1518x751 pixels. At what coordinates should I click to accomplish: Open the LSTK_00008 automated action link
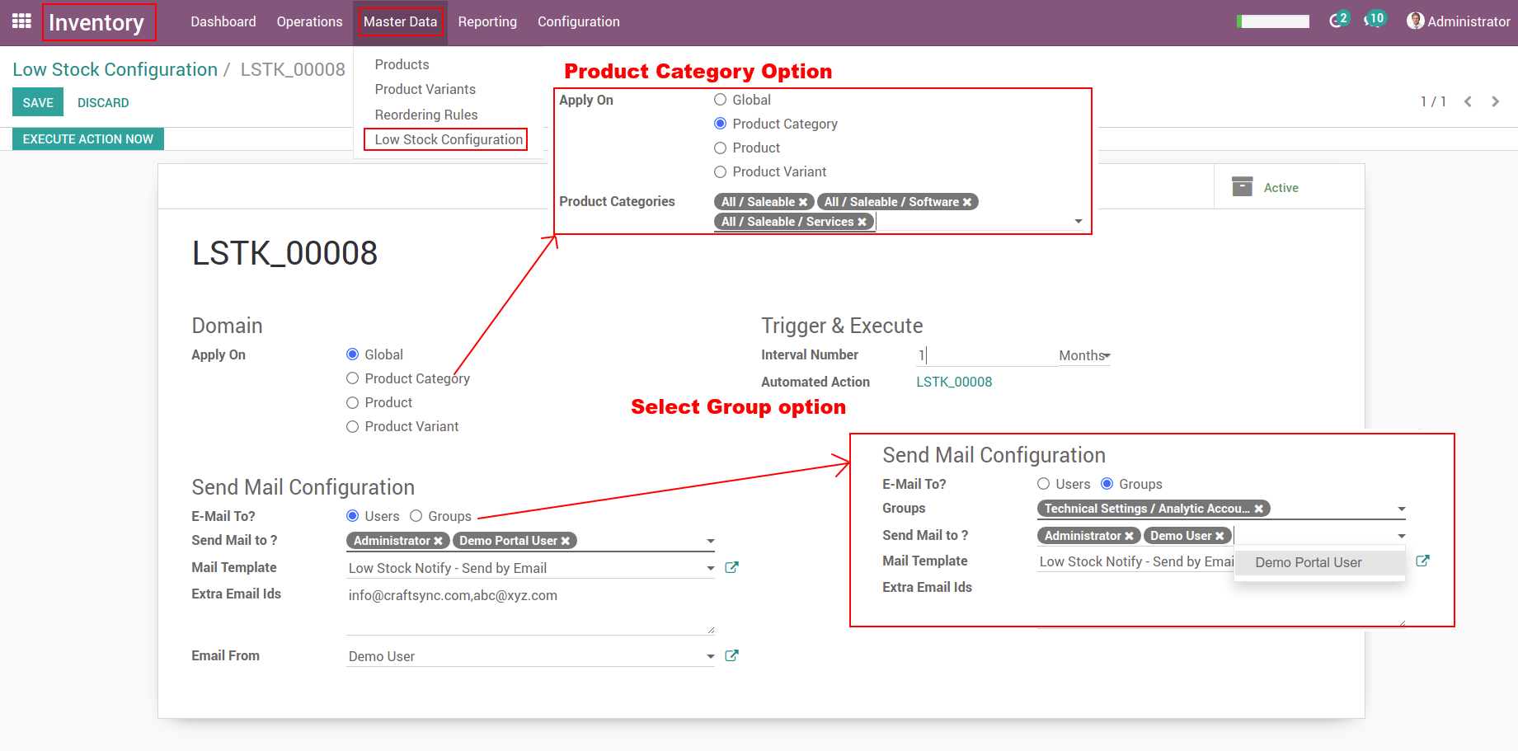tap(954, 382)
